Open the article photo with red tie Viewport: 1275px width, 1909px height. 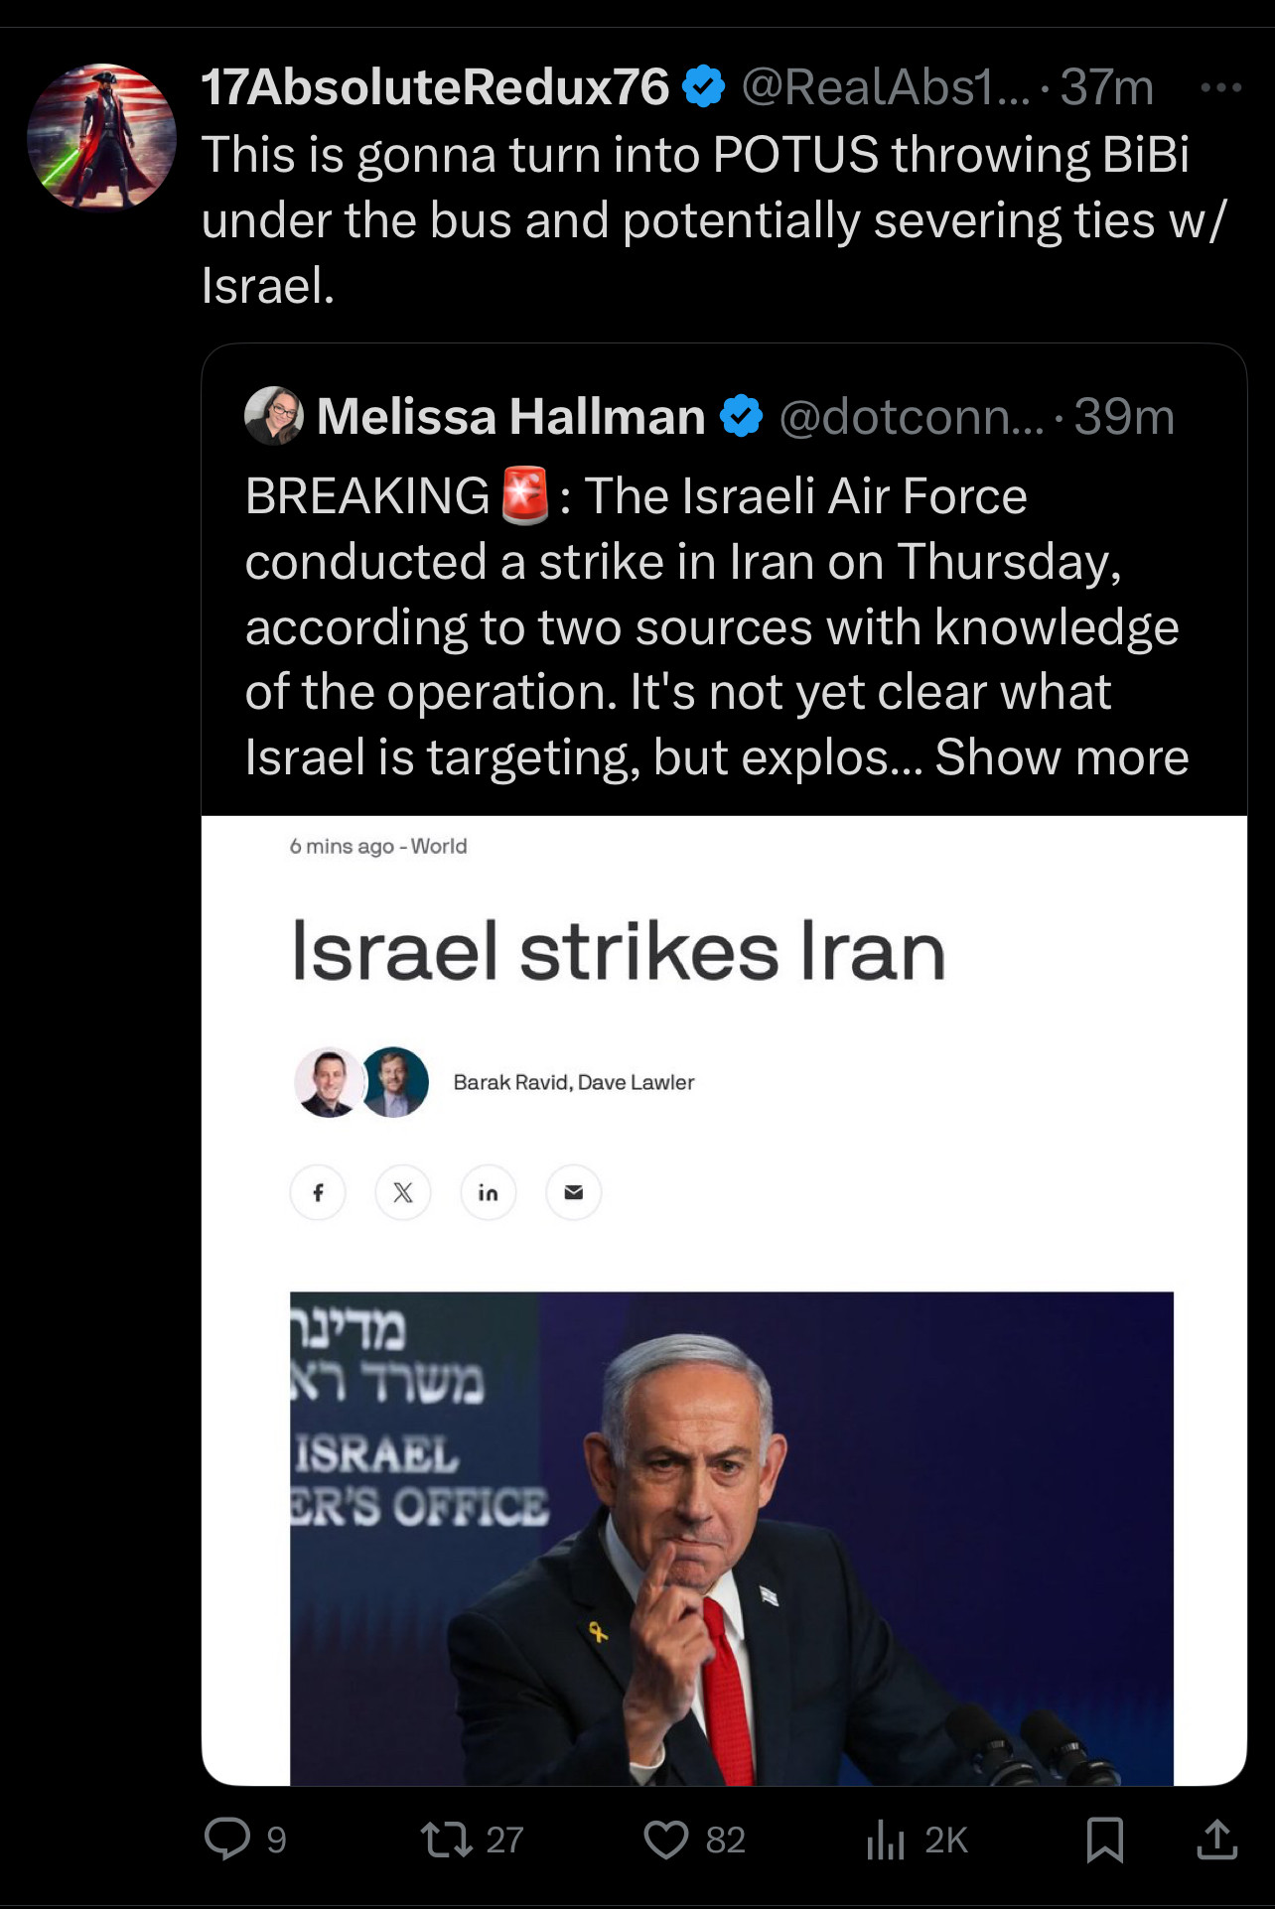tap(731, 1538)
